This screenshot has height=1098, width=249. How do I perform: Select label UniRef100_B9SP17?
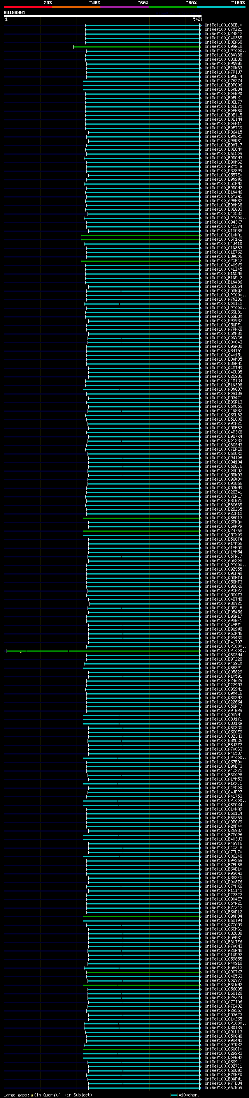click(x=223, y=616)
